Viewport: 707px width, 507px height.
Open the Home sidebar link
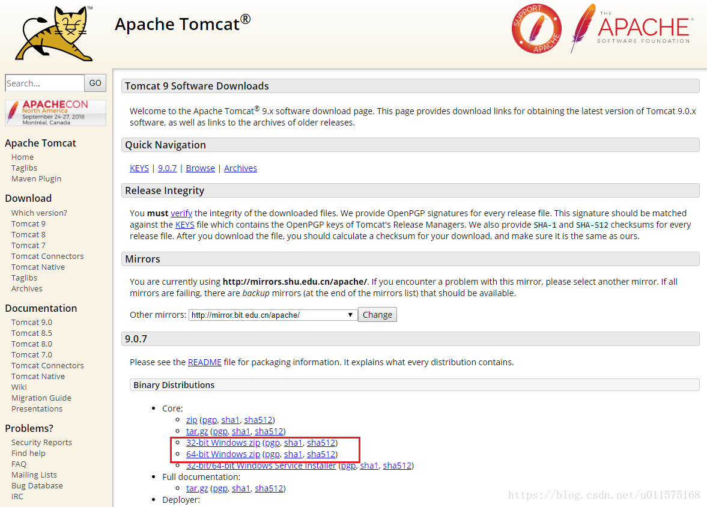(x=23, y=157)
